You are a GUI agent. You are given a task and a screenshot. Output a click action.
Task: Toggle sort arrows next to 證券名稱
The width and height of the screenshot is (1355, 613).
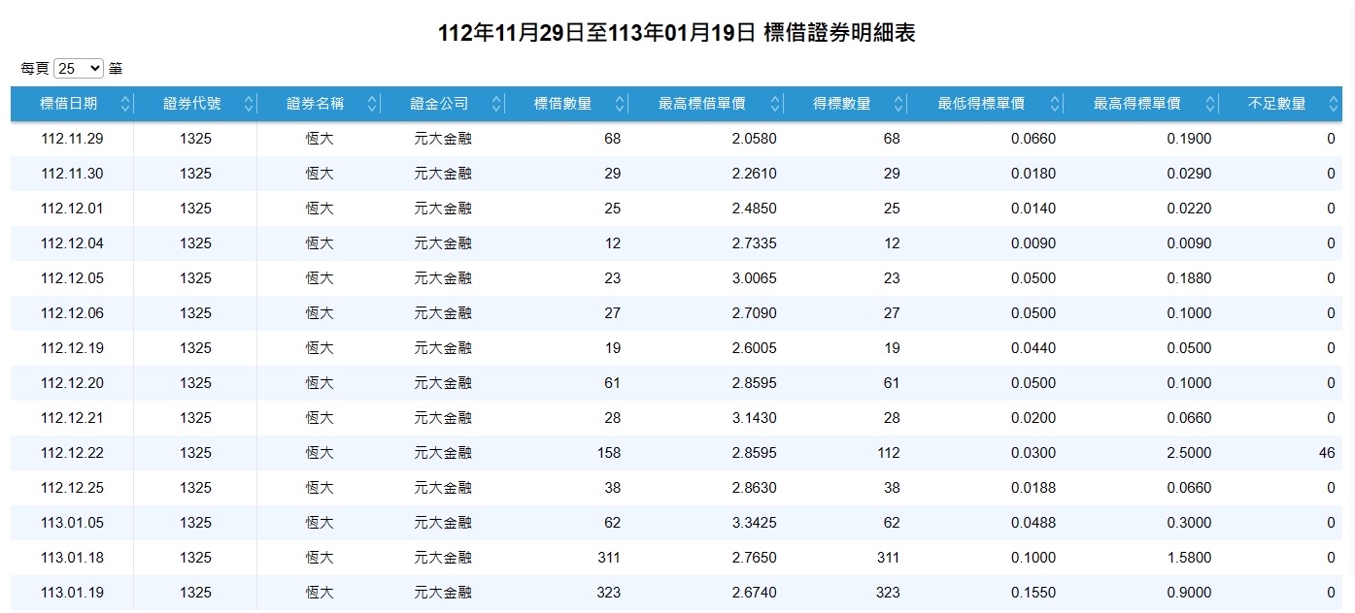pyautogui.click(x=373, y=104)
